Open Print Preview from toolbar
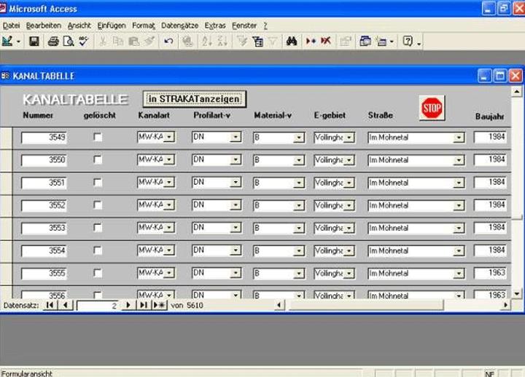The width and height of the screenshot is (525, 377). (69, 41)
